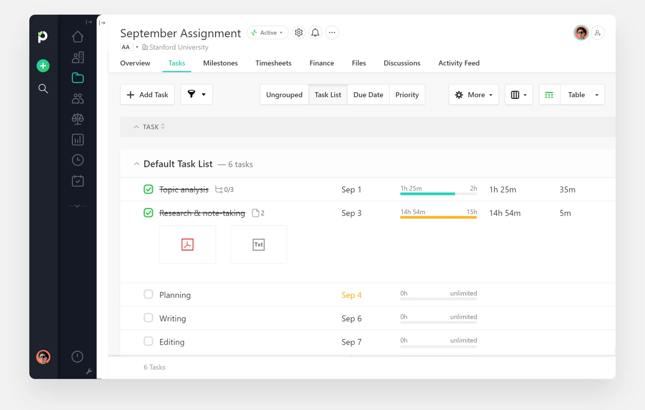This screenshot has height=410, width=645.
Task: Click the Add Task button
Action: tap(147, 95)
